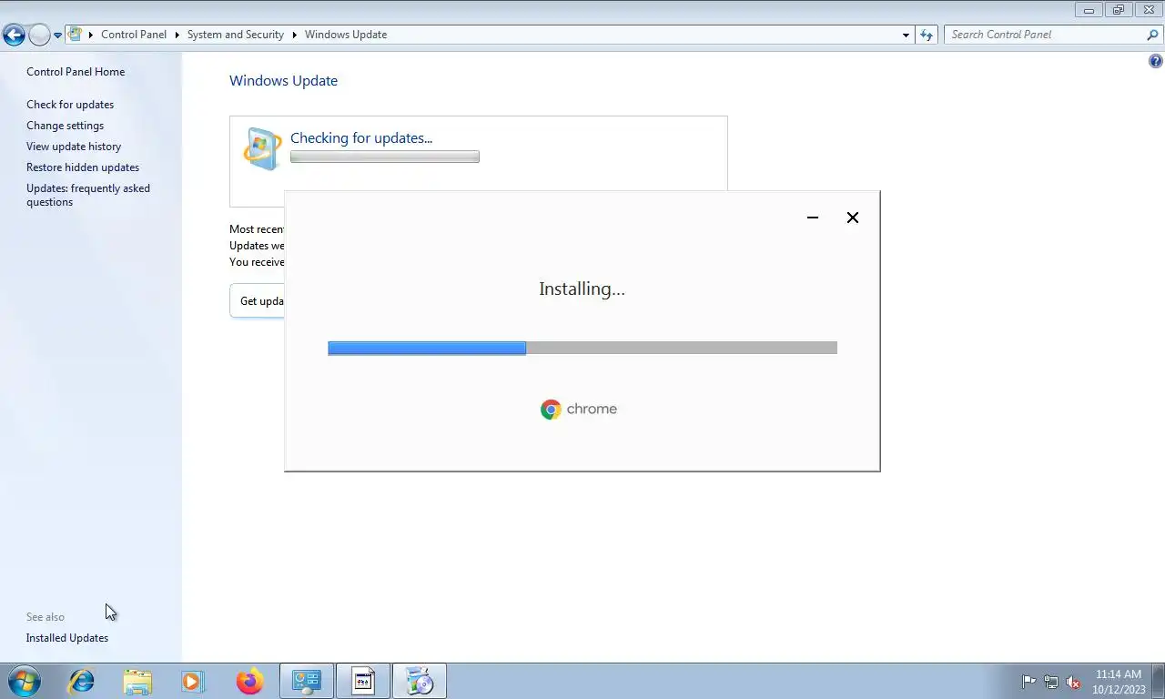The width and height of the screenshot is (1165, 699).
Task: Open Windows Explorer folder in taskbar
Action: (137, 681)
